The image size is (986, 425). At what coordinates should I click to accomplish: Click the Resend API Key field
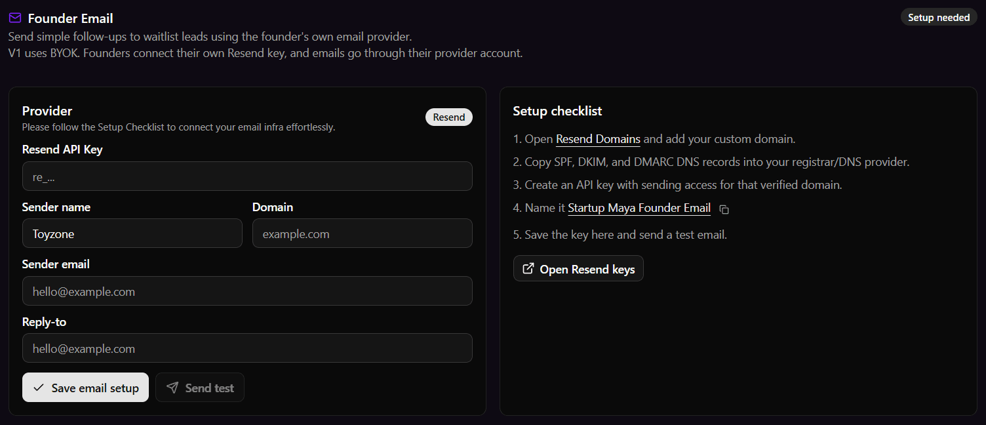coord(247,176)
